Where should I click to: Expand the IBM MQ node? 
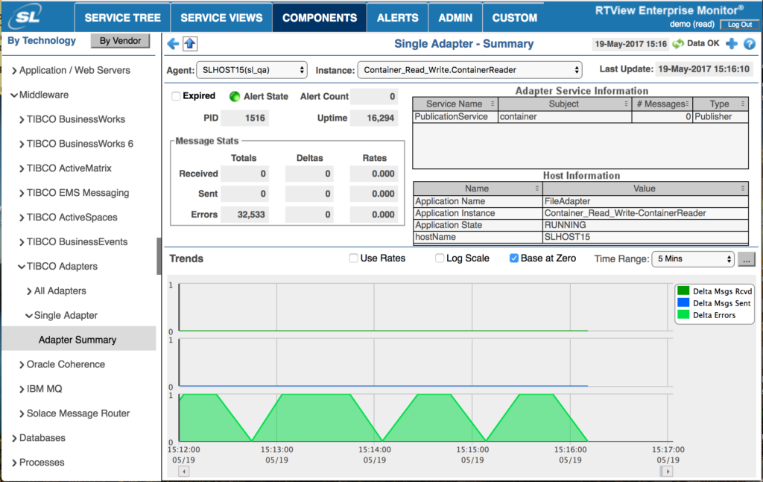click(22, 389)
